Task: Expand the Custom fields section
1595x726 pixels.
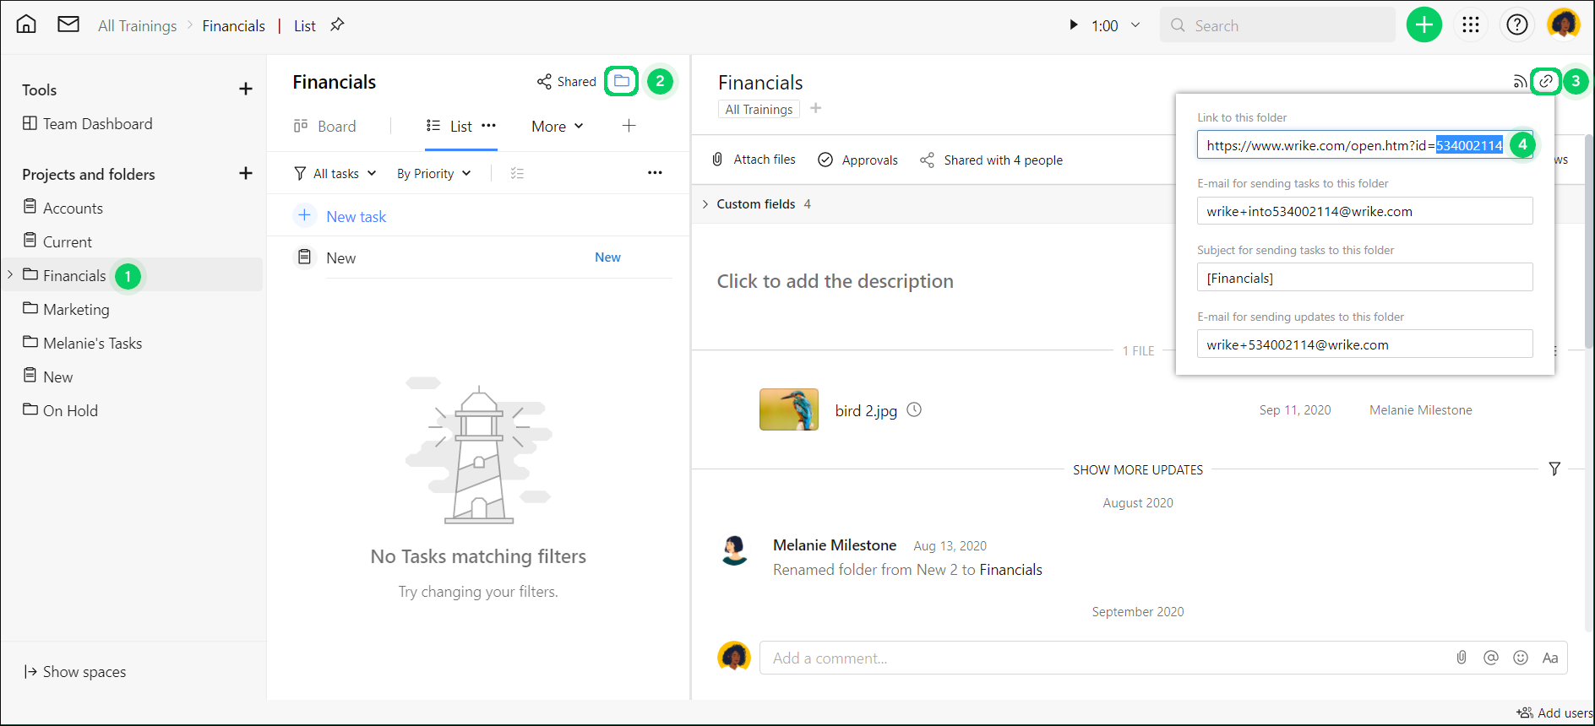Action: [x=705, y=204]
